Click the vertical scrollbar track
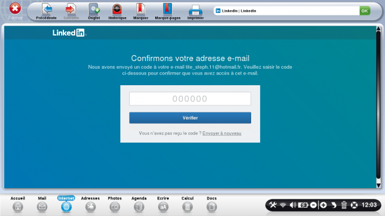This screenshot has height=216, width=385. pos(378,105)
